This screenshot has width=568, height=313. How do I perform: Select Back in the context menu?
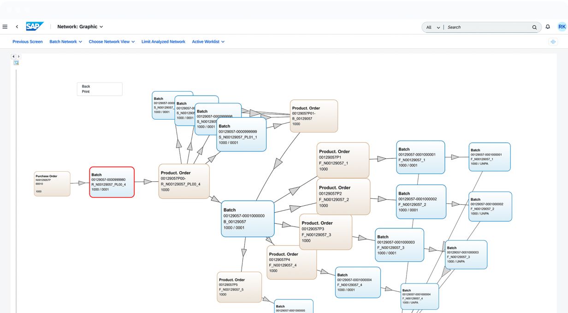click(86, 87)
